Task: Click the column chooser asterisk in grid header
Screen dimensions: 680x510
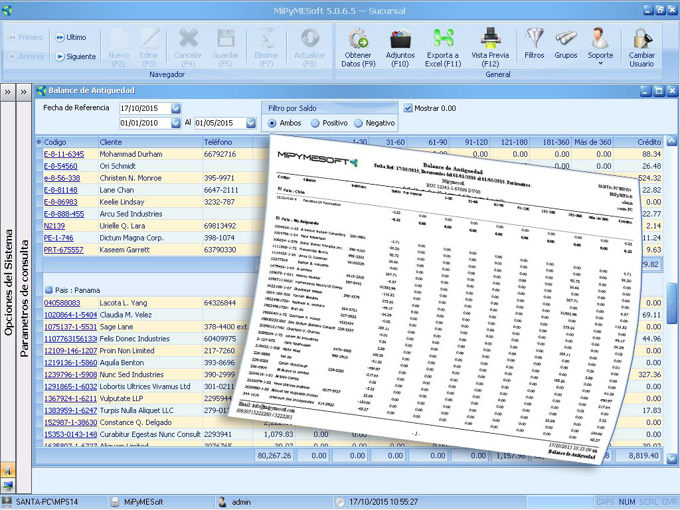Action: coord(39,142)
